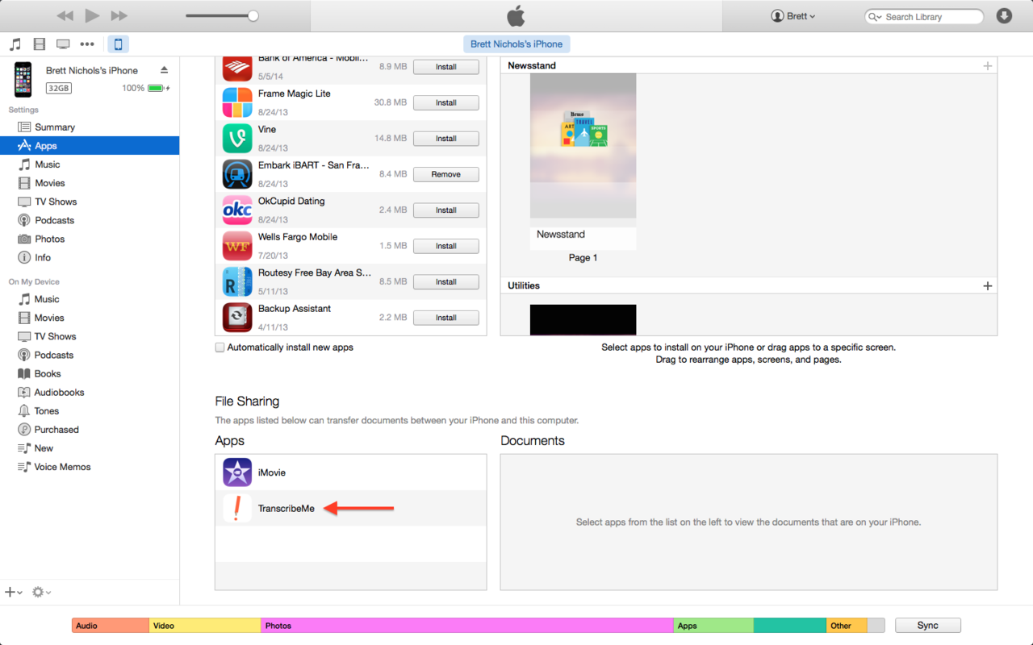Open the gear actions menu dropdown

pyautogui.click(x=41, y=592)
